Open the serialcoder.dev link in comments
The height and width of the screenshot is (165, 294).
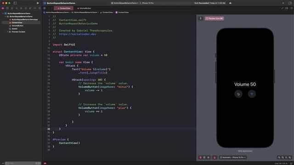(x=78, y=34)
